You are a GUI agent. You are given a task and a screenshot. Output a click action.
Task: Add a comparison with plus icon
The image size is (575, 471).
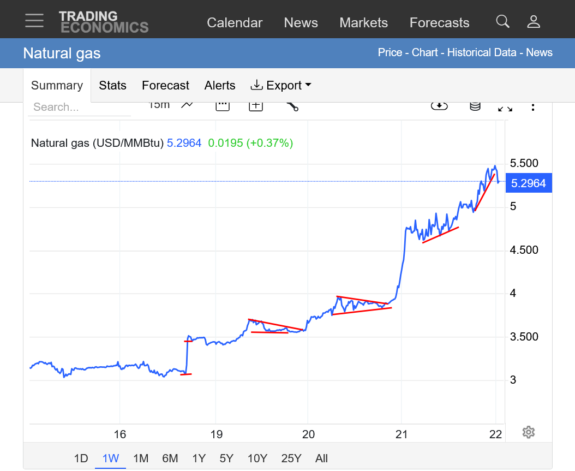pos(256,105)
